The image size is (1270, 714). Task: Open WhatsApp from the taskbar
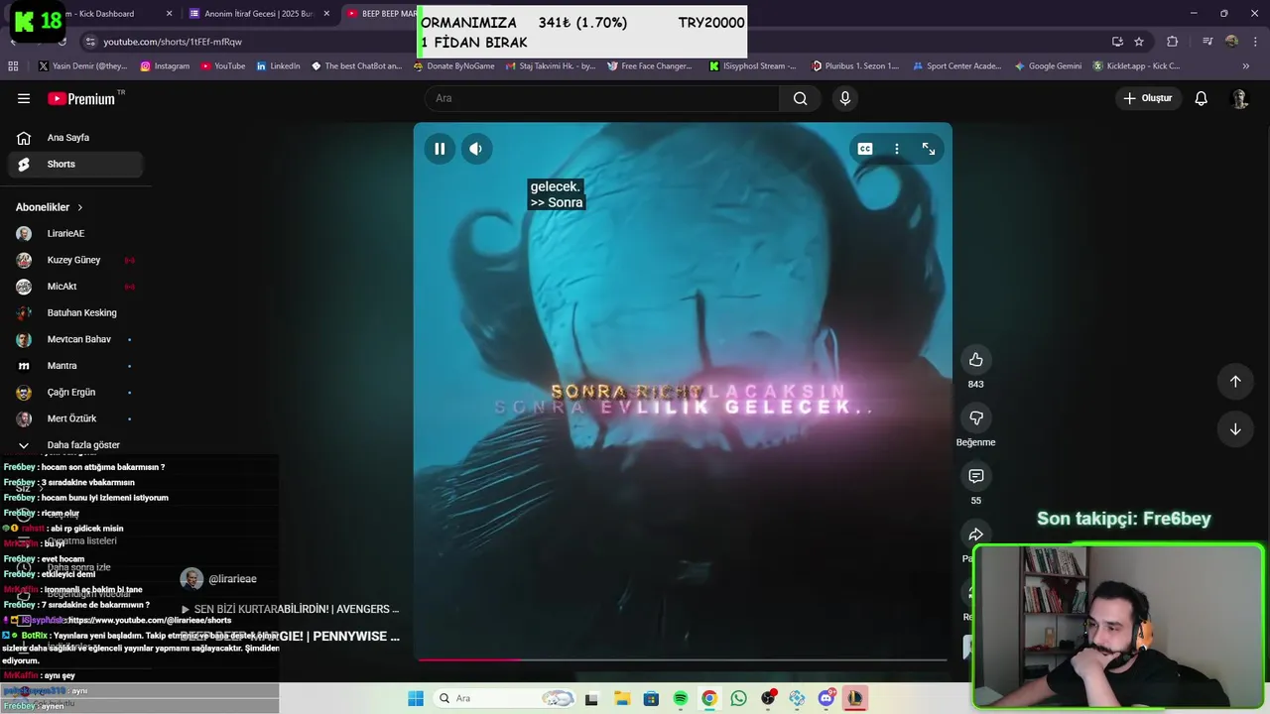click(x=738, y=698)
